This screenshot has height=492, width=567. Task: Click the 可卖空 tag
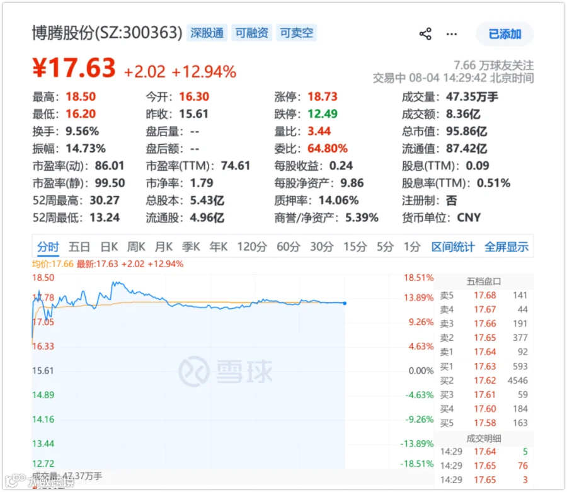[x=297, y=33]
